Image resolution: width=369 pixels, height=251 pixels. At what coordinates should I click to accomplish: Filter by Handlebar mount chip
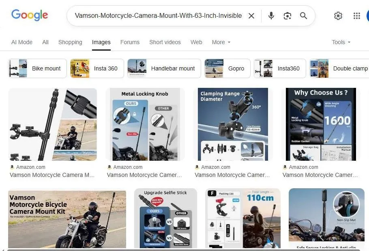[164, 68]
